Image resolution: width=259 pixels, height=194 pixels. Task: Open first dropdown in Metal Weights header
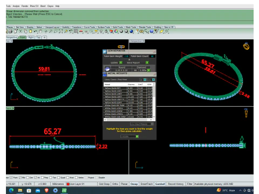click(143, 80)
